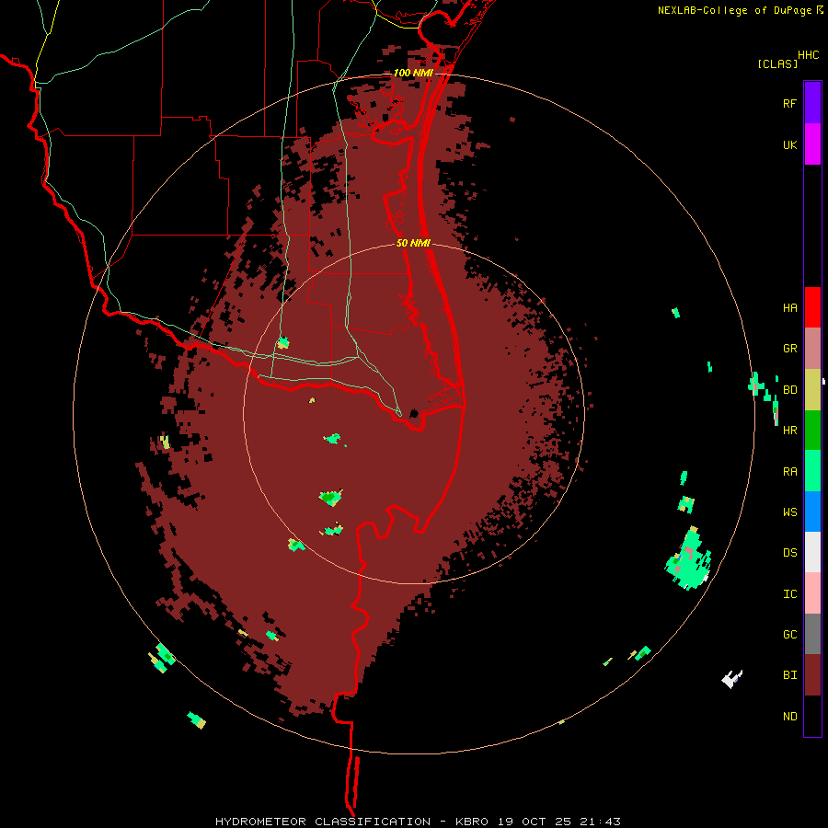This screenshot has height=828, width=828.
Task: Click the 'HR' legend label
Action: [x=789, y=431]
